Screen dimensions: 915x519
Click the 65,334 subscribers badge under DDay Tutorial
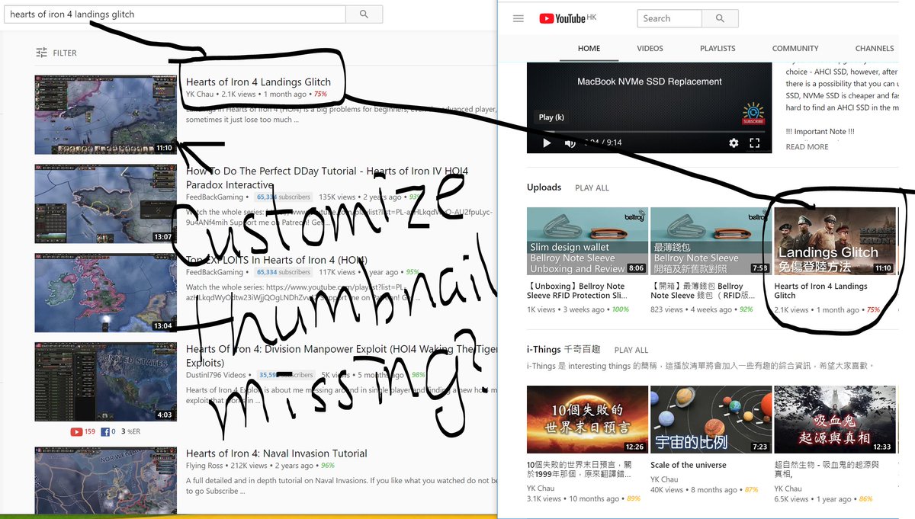284,197
